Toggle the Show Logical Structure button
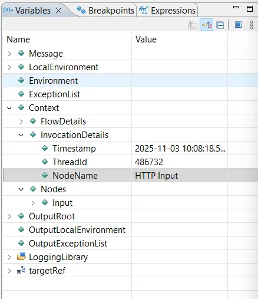This screenshot has width=258, height=299. tap(207, 25)
